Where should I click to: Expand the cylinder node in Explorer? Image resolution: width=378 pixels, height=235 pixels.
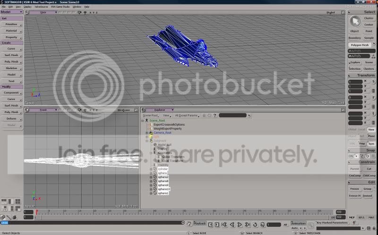[x=151, y=169]
